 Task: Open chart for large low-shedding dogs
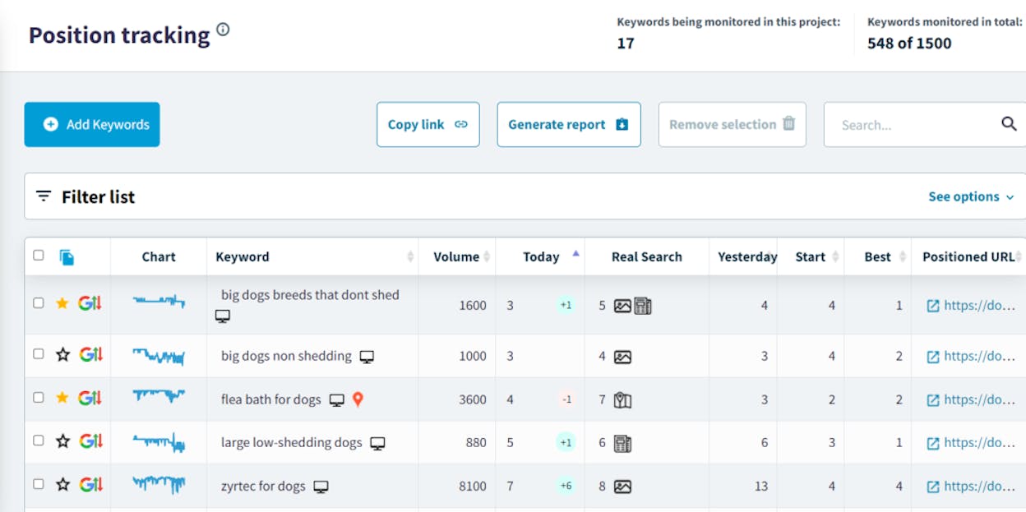pyautogui.click(x=159, y=443)
